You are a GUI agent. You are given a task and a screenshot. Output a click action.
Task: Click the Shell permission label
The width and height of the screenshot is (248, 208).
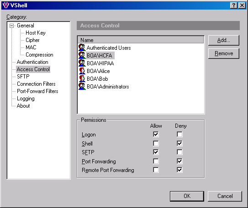click(x=87, y=144)
